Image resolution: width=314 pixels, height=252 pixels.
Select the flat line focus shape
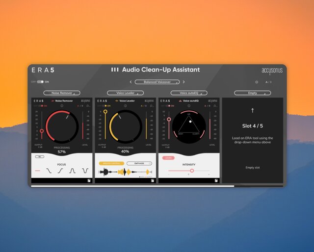tap(38, 171)
